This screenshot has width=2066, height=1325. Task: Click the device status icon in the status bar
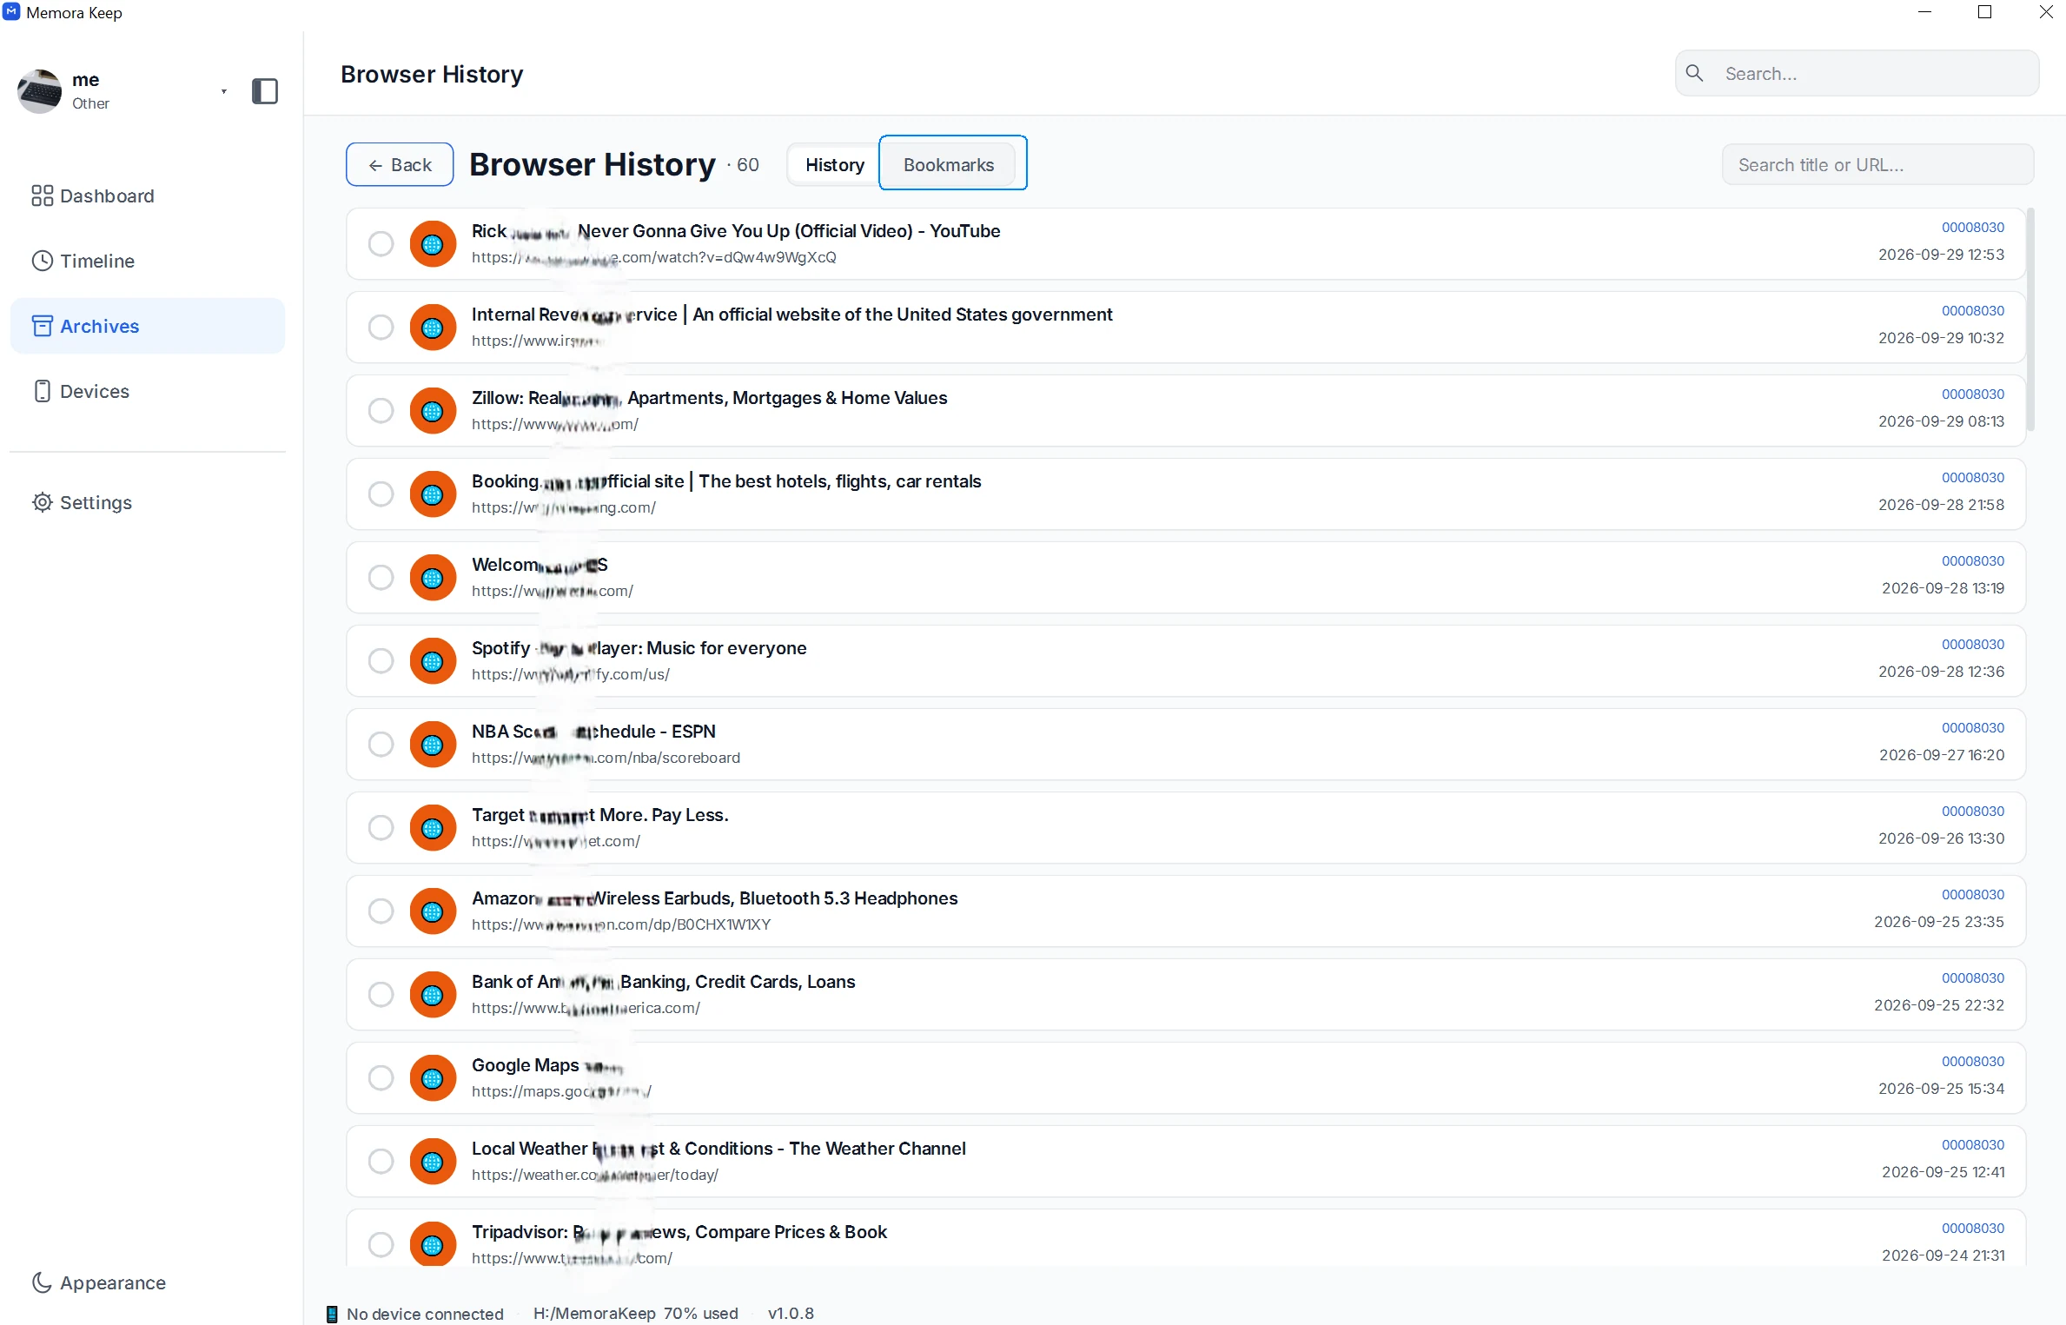332,1314
